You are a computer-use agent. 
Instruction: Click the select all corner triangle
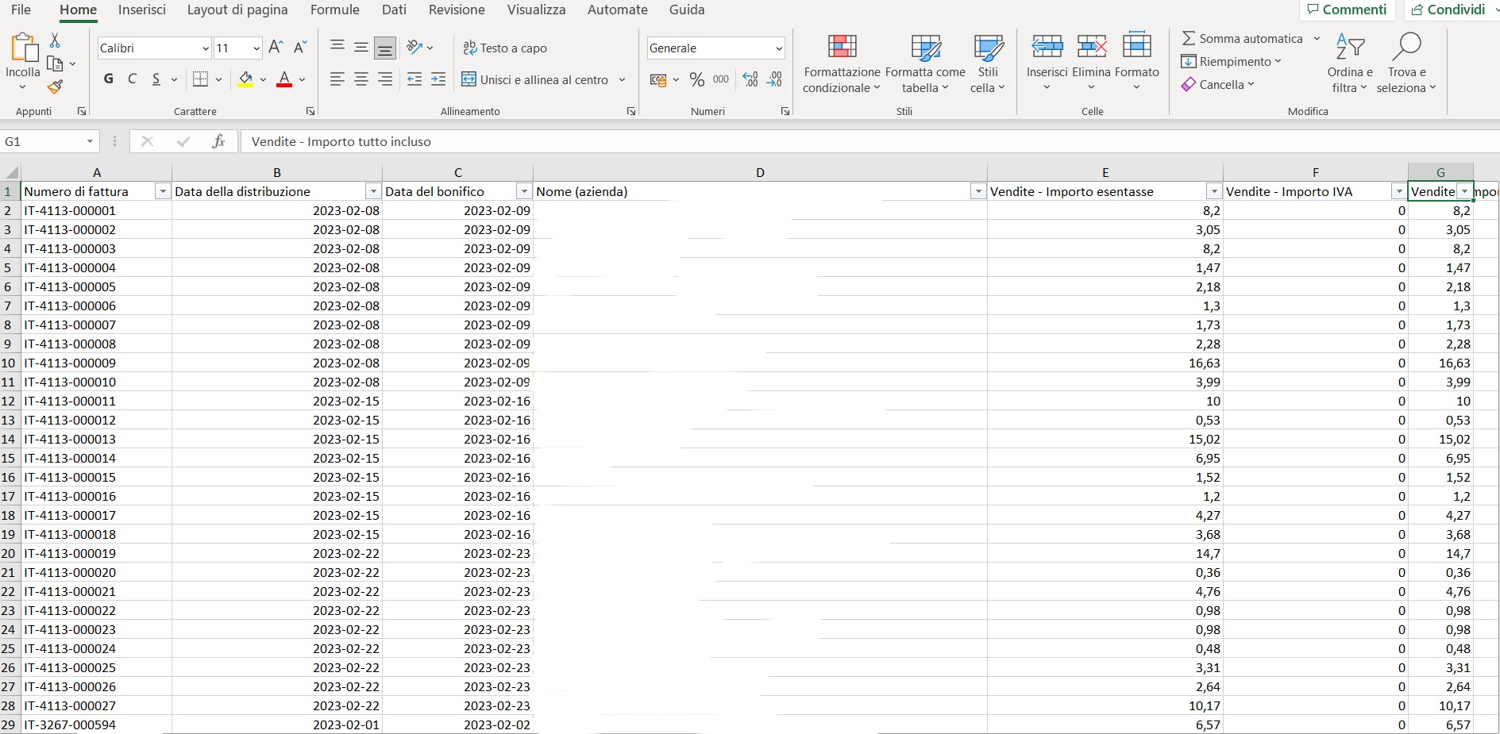tap(11, 172)
